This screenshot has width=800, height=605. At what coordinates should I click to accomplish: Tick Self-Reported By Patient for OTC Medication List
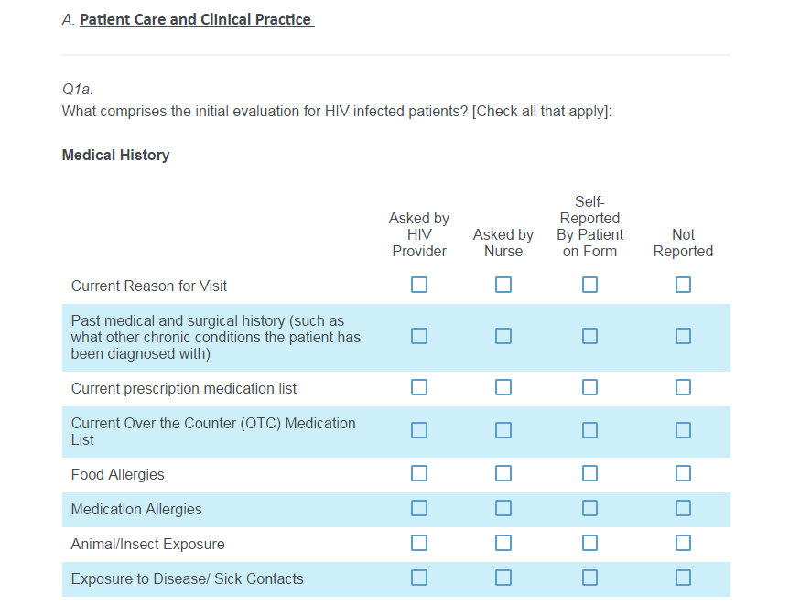click(589, 430)
